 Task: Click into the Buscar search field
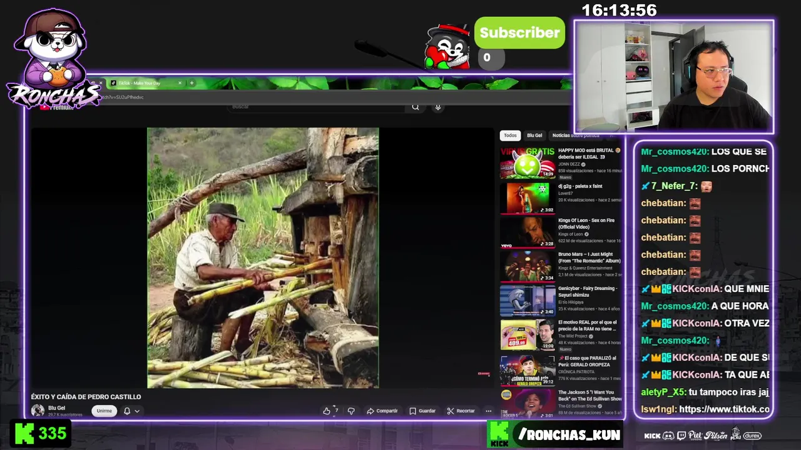point(316,107)
